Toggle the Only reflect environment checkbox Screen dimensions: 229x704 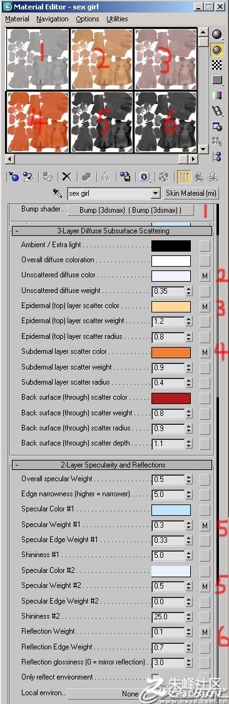pyautogui.click(x=156, y=676)
